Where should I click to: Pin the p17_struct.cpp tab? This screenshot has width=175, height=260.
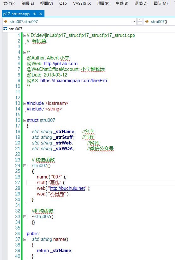[35, 14]
